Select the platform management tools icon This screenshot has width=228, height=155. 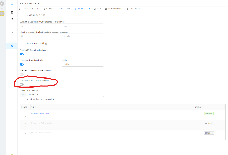coord(12,46)
